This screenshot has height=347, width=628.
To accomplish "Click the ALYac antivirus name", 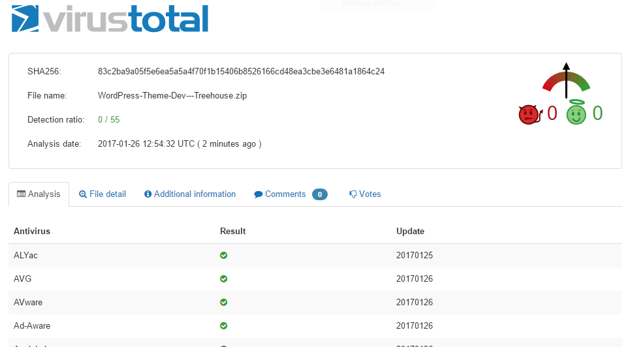I will coord(25,255).
